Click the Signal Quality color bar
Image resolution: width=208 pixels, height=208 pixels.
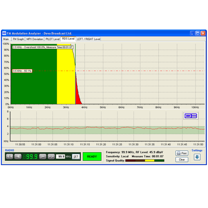click(x=145, y=161)
